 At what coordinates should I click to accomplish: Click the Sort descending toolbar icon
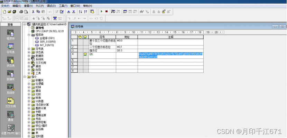tap(85, 12)
